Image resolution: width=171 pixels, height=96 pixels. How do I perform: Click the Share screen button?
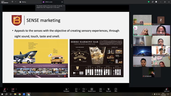pyautogui.click(x=100, y=90)
